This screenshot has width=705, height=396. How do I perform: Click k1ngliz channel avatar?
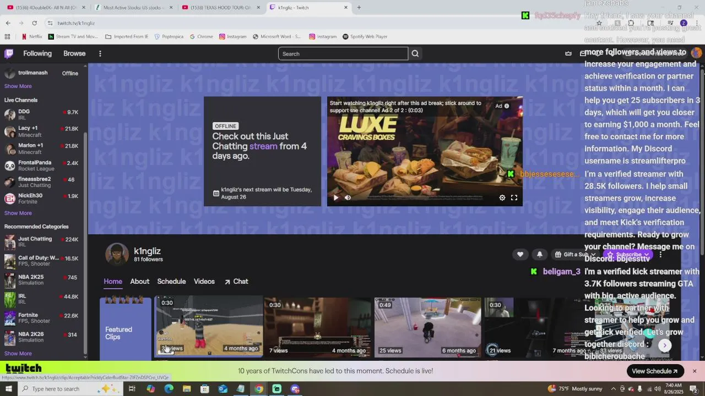(117, 254)
